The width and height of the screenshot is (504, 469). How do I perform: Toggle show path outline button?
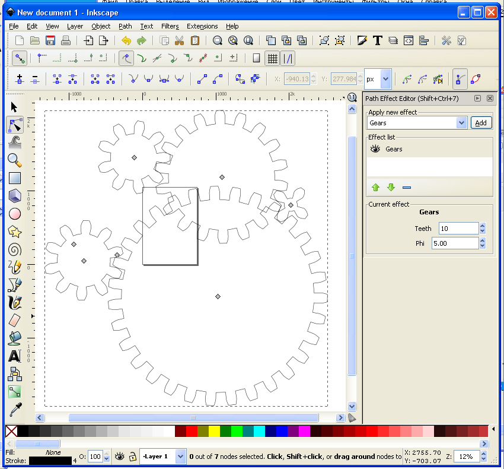(476, 79)
